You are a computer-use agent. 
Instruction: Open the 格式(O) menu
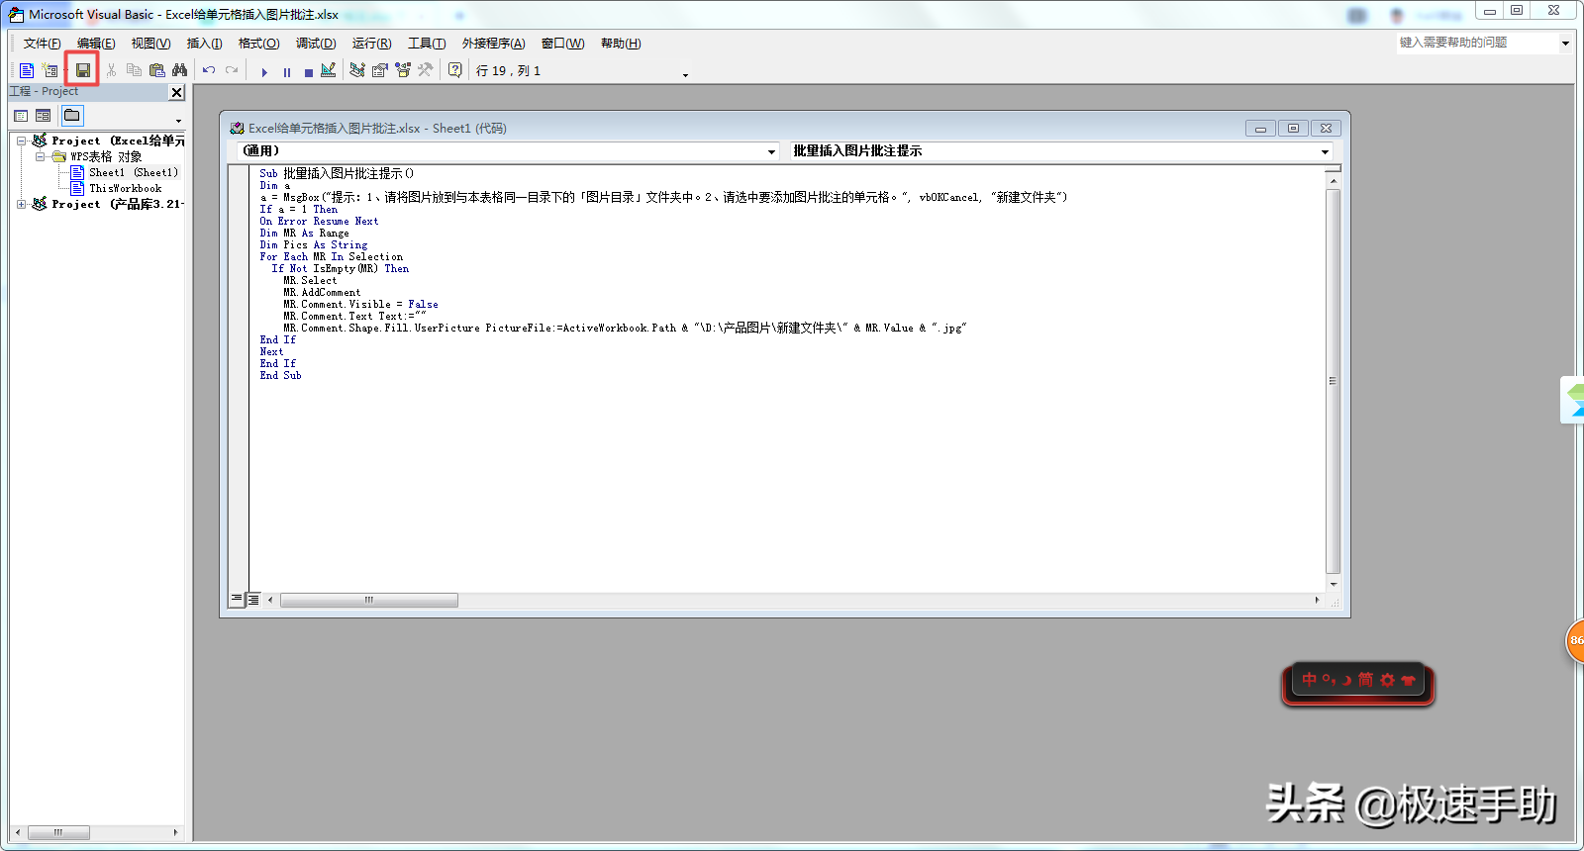[x=258, y=44]
